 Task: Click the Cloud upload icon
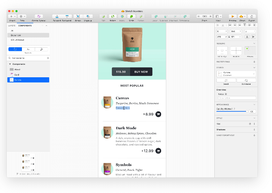pos(242,16)
